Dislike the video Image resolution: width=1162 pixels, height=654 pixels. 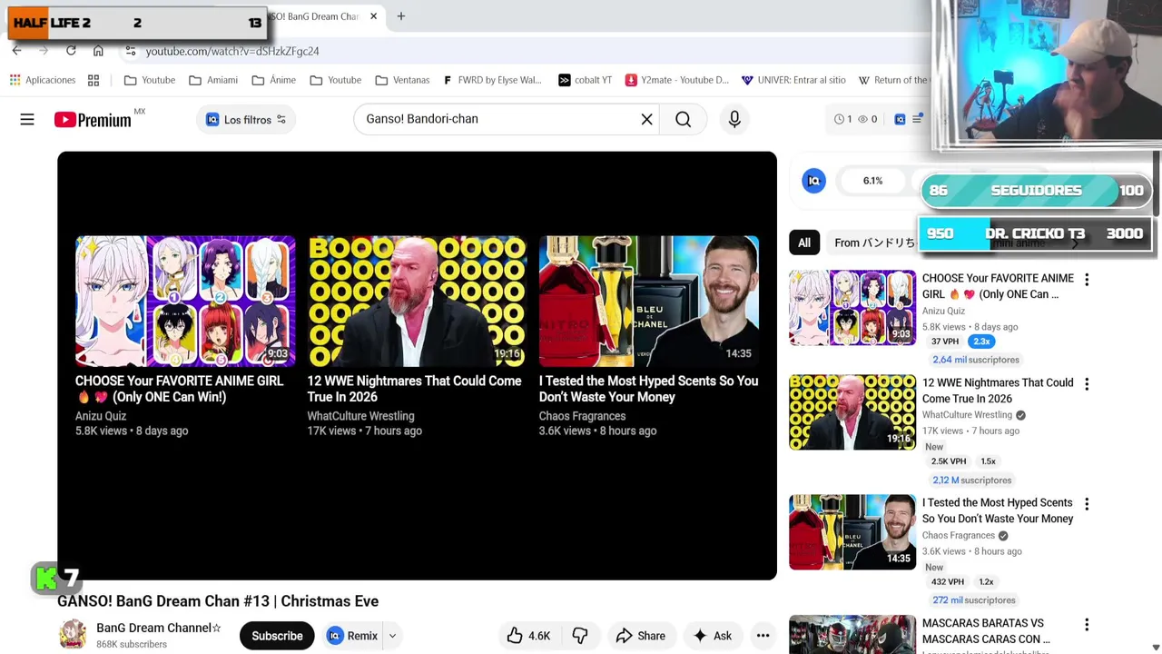[580, 636]
